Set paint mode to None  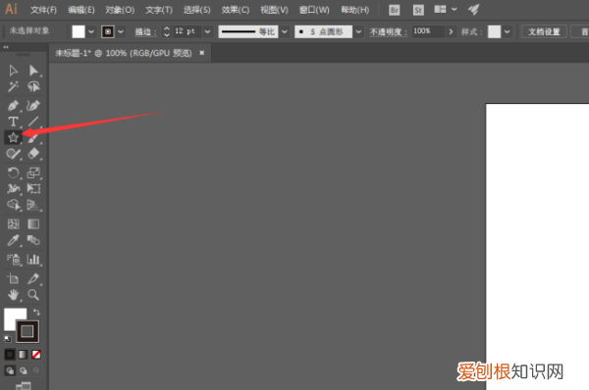[x=36, y=355]
